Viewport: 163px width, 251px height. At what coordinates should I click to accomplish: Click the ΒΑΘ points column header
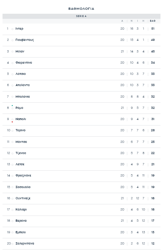(153, 21)
